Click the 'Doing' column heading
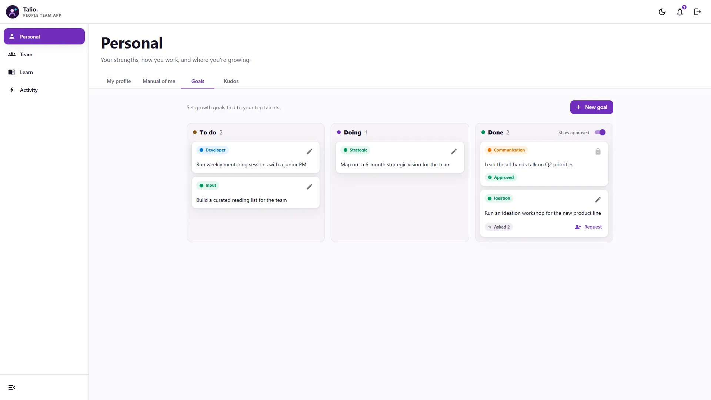711x400 pixels. click(352, 132)
